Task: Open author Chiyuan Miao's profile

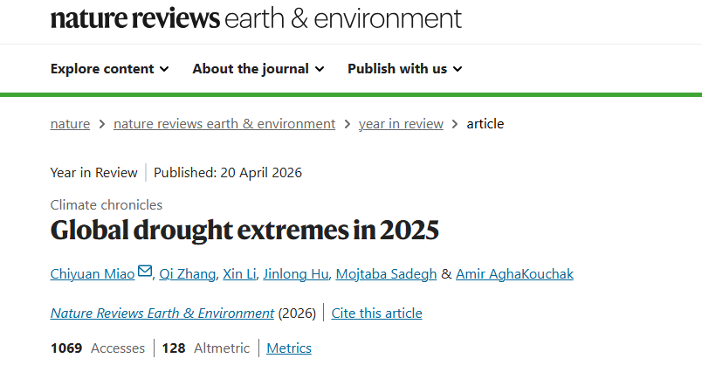Action: click(x=93, y=274)
